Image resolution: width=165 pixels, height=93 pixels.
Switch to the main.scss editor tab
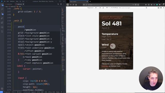point(20,4)
